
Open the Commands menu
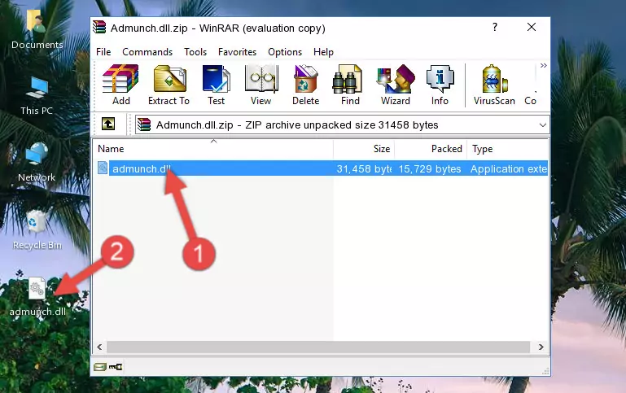point(147,52)
